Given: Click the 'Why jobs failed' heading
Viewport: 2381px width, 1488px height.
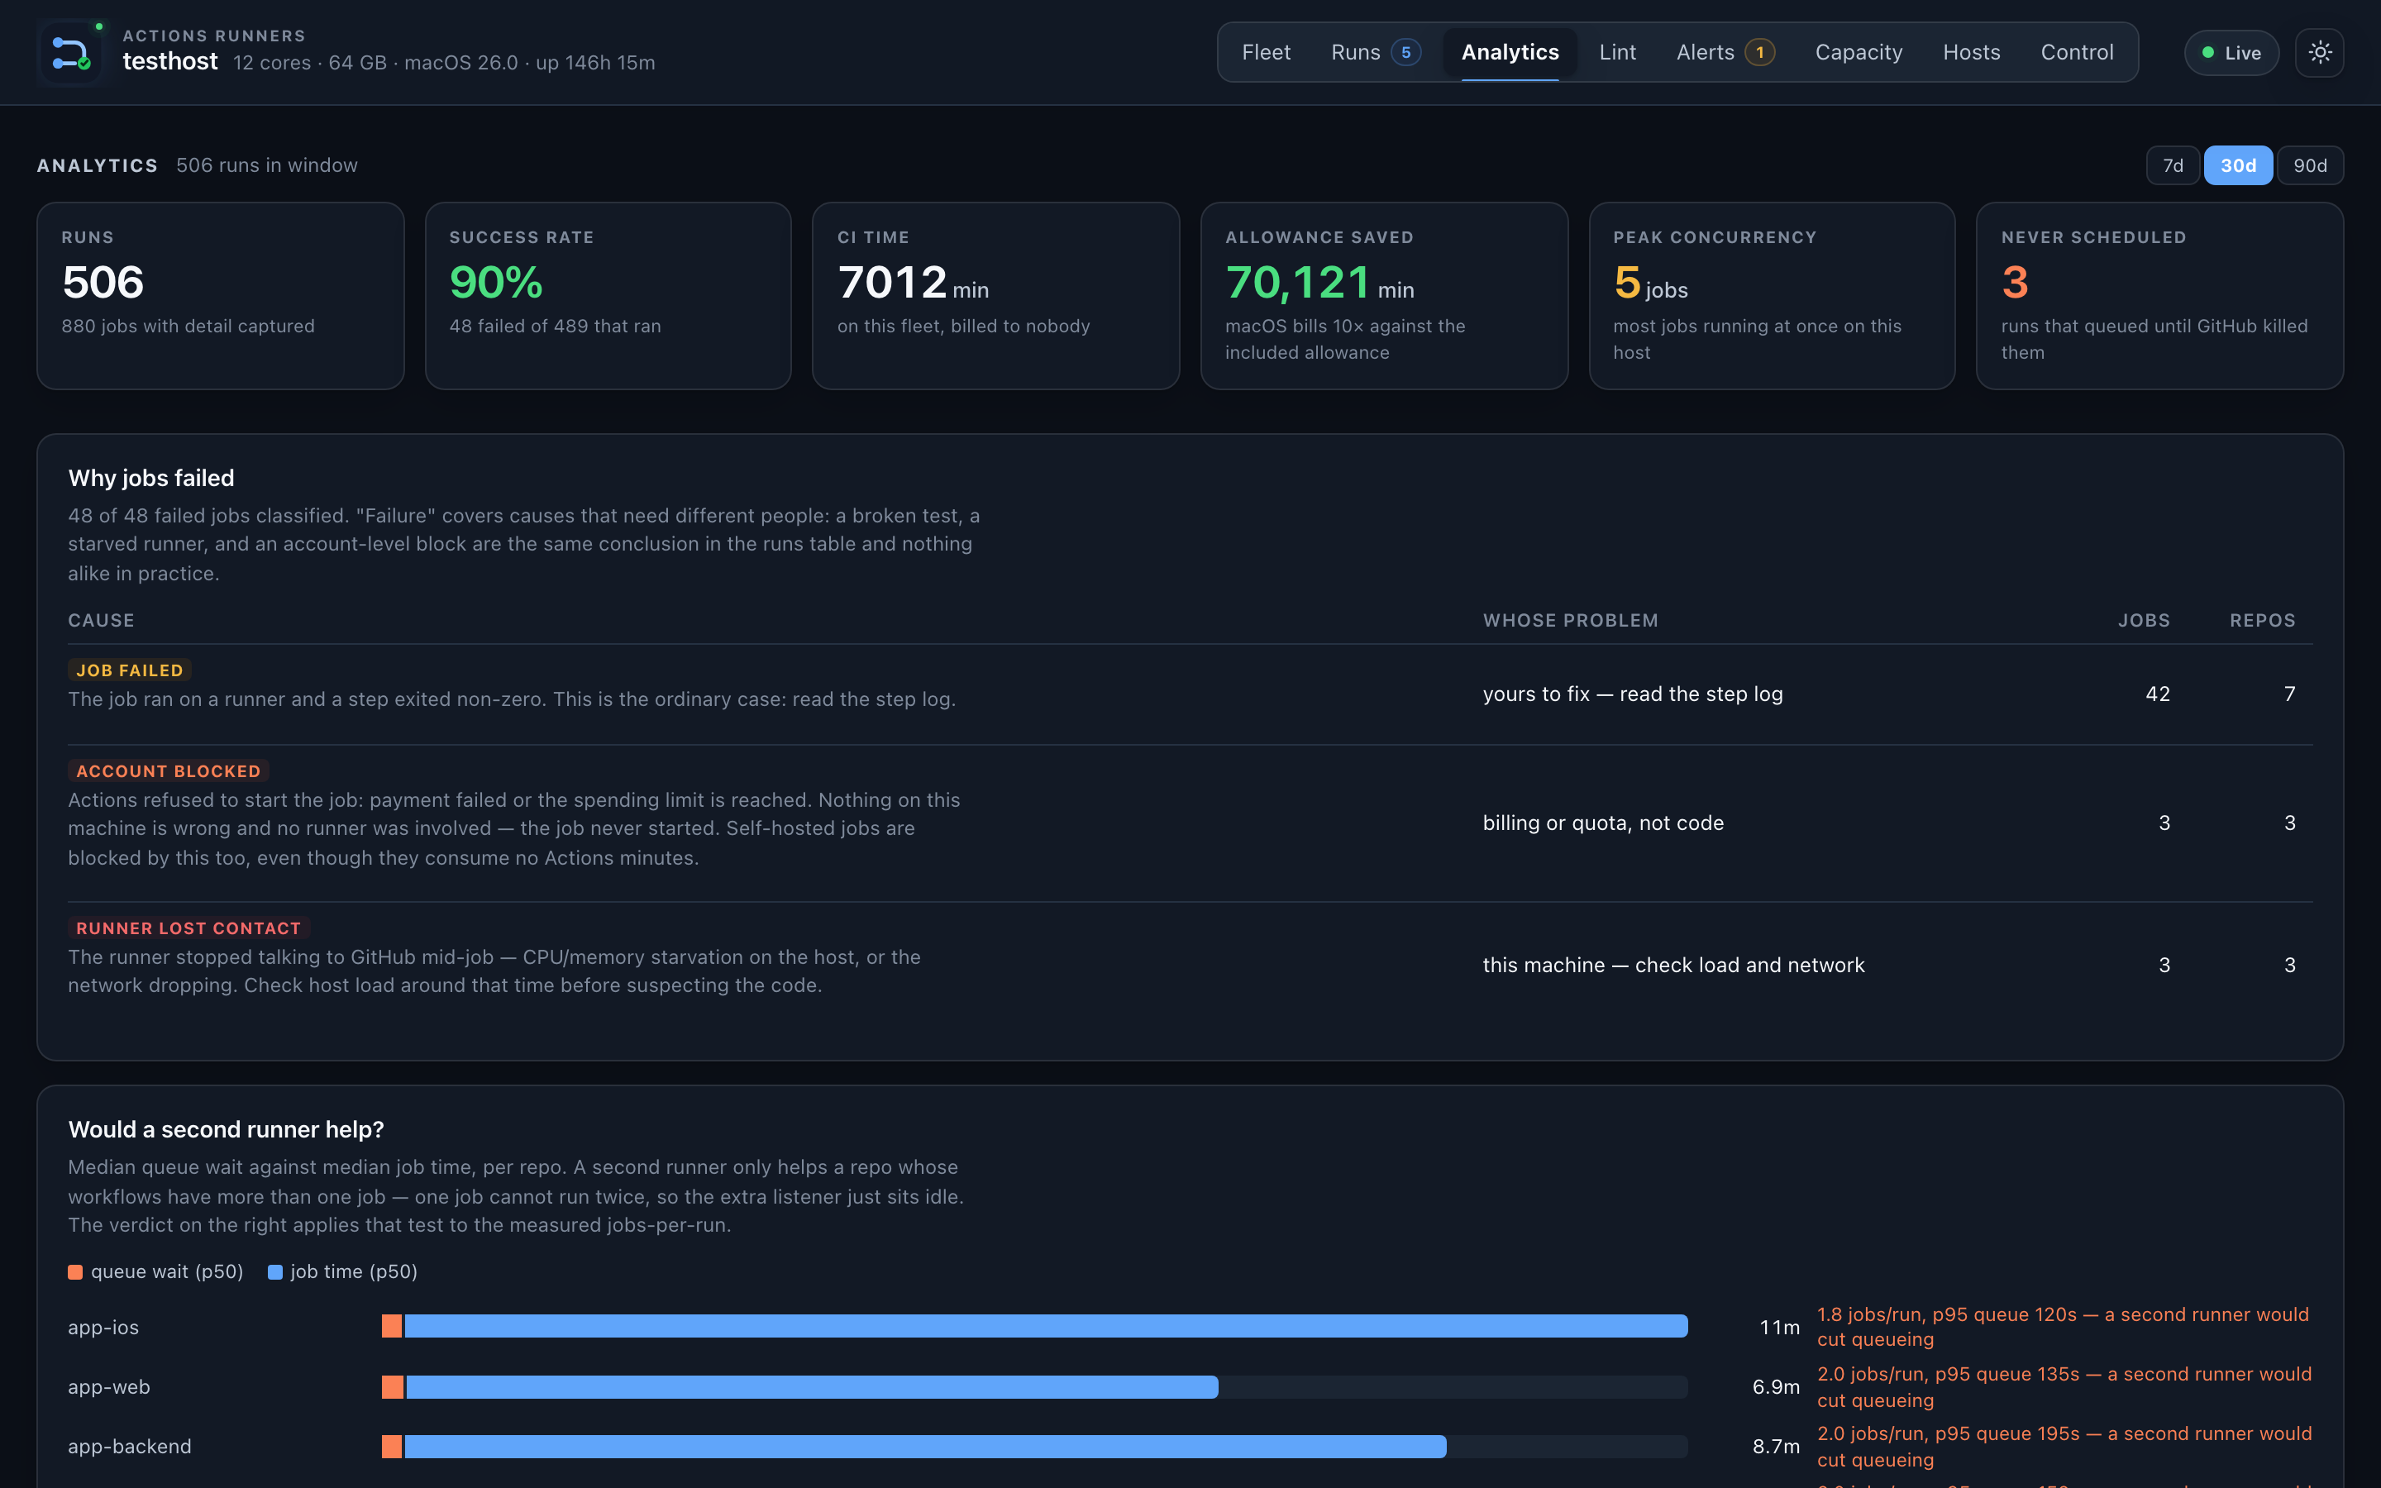Looking at the screenshot, I should tap(150, 479).
